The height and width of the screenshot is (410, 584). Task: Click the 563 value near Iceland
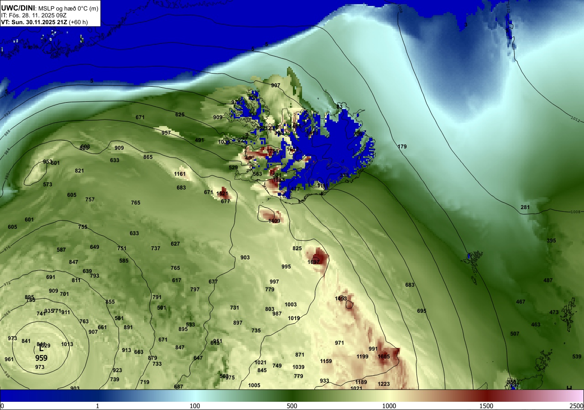coord(257,174)
